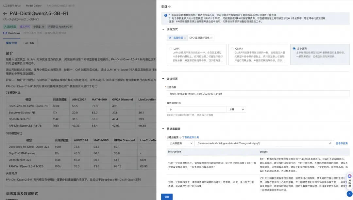Viewport: 353px width, 200px height.
Task: Open the 分钟 time unit dropdown
Action: click(236, 109)
